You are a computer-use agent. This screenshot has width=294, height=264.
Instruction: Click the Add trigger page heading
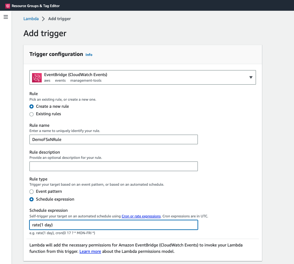[45, 33]
